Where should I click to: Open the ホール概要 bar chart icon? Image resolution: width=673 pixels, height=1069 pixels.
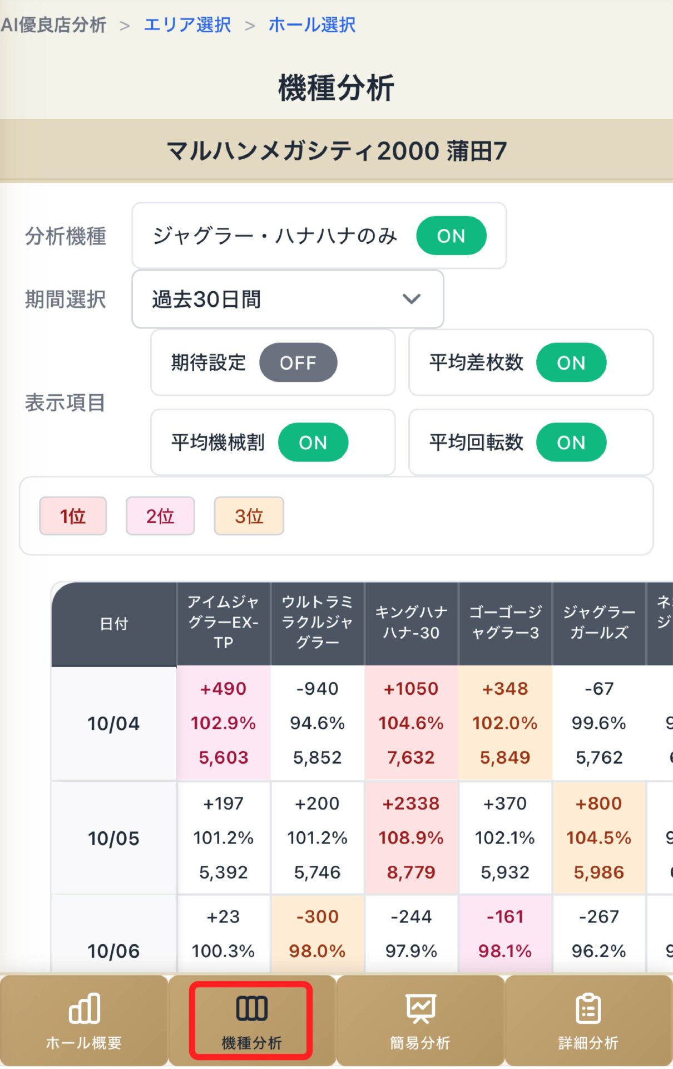tap(84, 1009)
